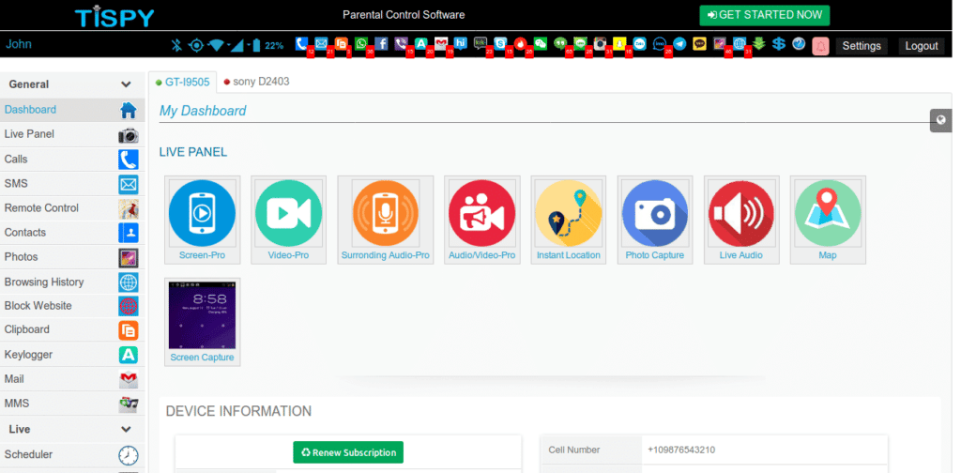Open Snapchat icon in top bar
Screen dimensions: 961x473
tap(619, 43)
